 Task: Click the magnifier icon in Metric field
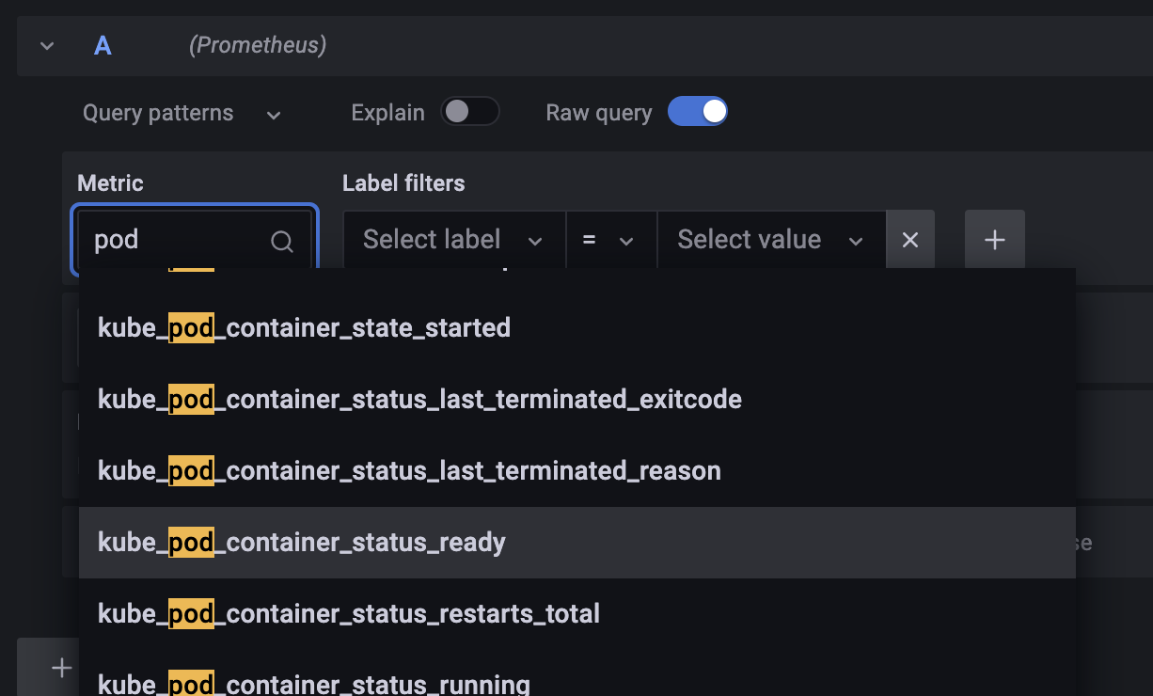(281, 242)
